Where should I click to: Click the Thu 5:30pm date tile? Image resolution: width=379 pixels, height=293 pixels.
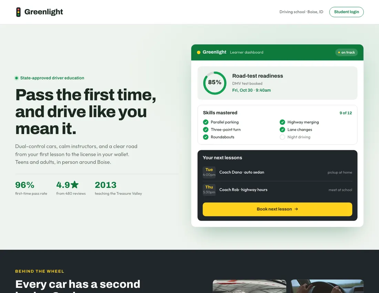(x=209, y=189)
